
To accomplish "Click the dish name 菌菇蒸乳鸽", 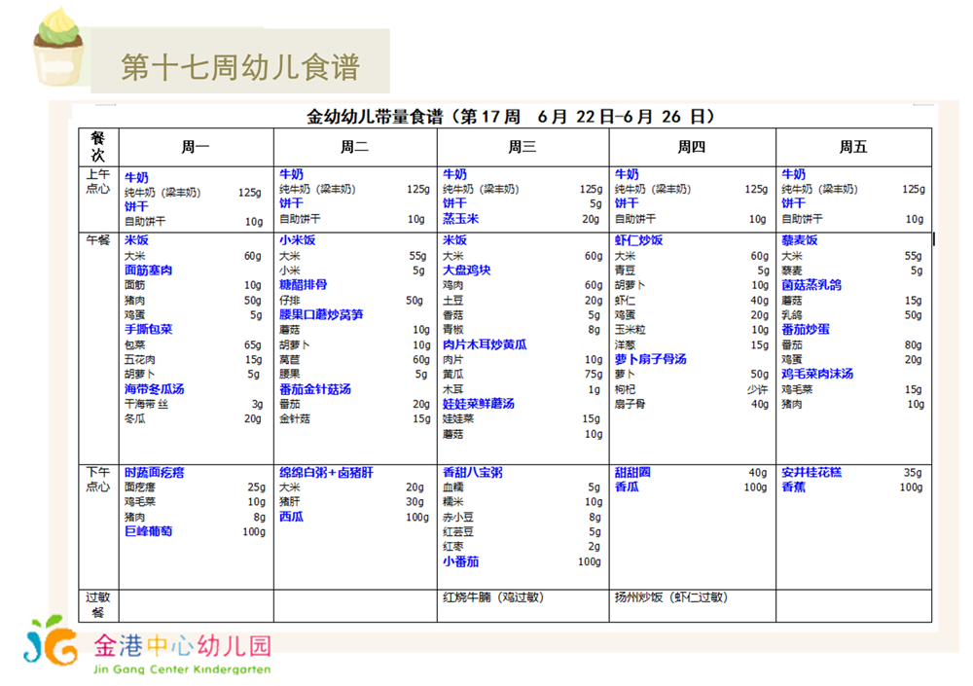I will [811, 285].
